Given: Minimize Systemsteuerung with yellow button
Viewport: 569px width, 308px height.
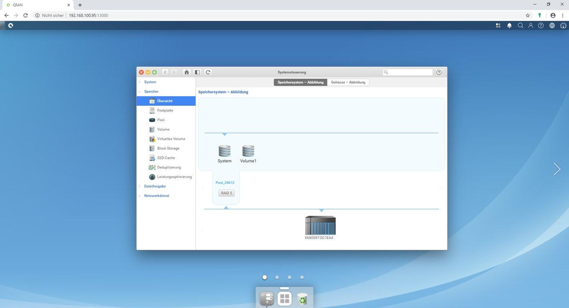Looking at the screenshot, I should [148, 72].
